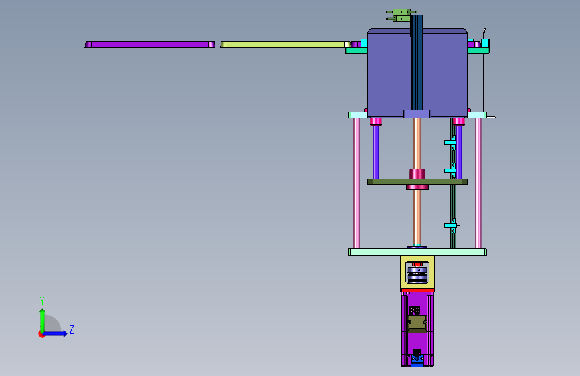Select the silver shaft coupling inside the yellow housing

click(417, 274)
